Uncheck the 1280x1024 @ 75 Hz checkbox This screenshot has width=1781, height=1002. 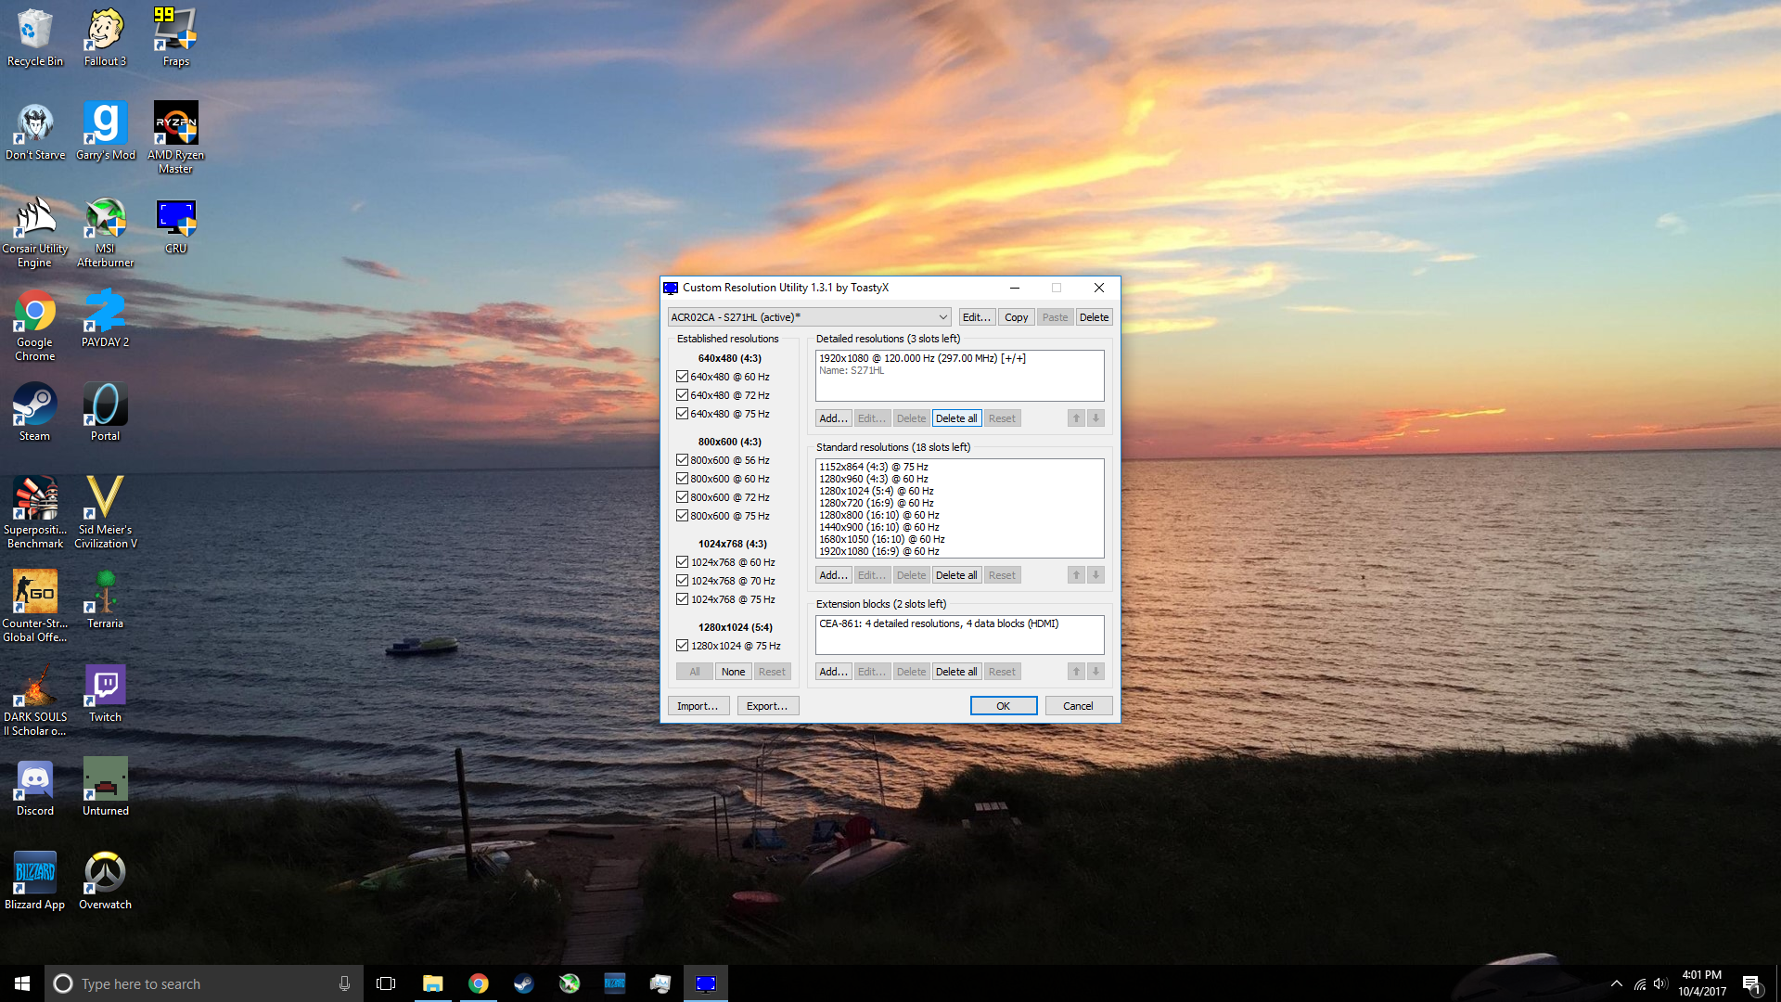[682, 646]
